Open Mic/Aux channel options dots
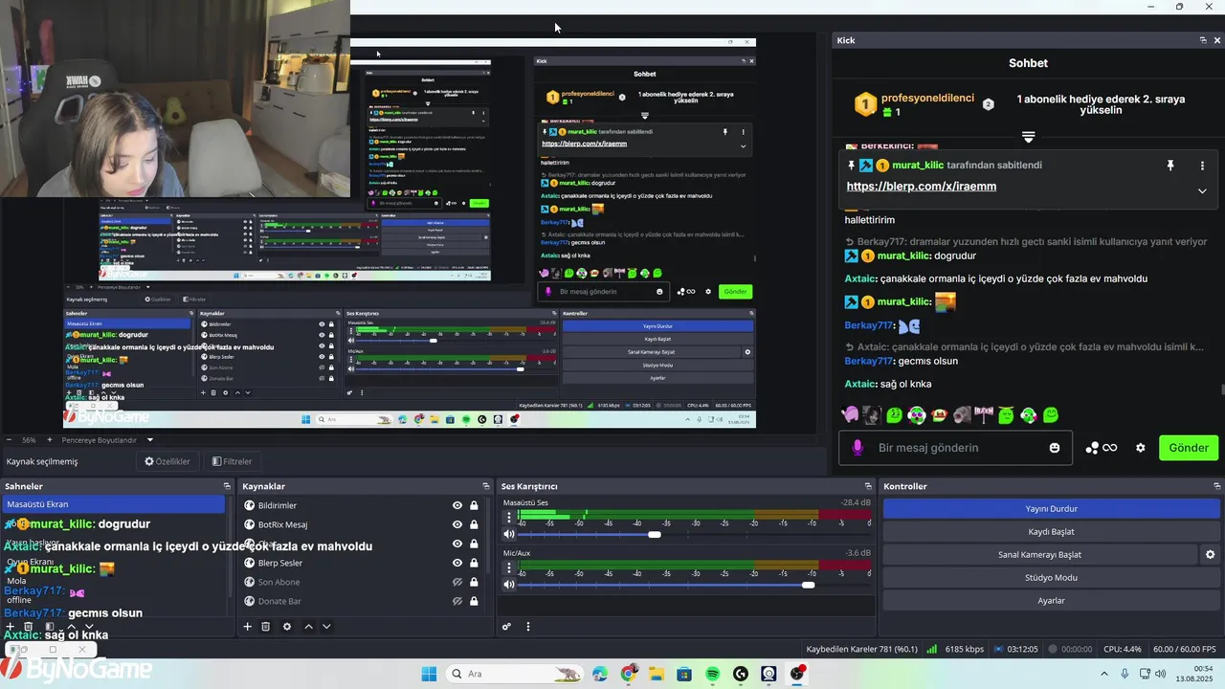1225x689 pixels. (x=509, y=567)
